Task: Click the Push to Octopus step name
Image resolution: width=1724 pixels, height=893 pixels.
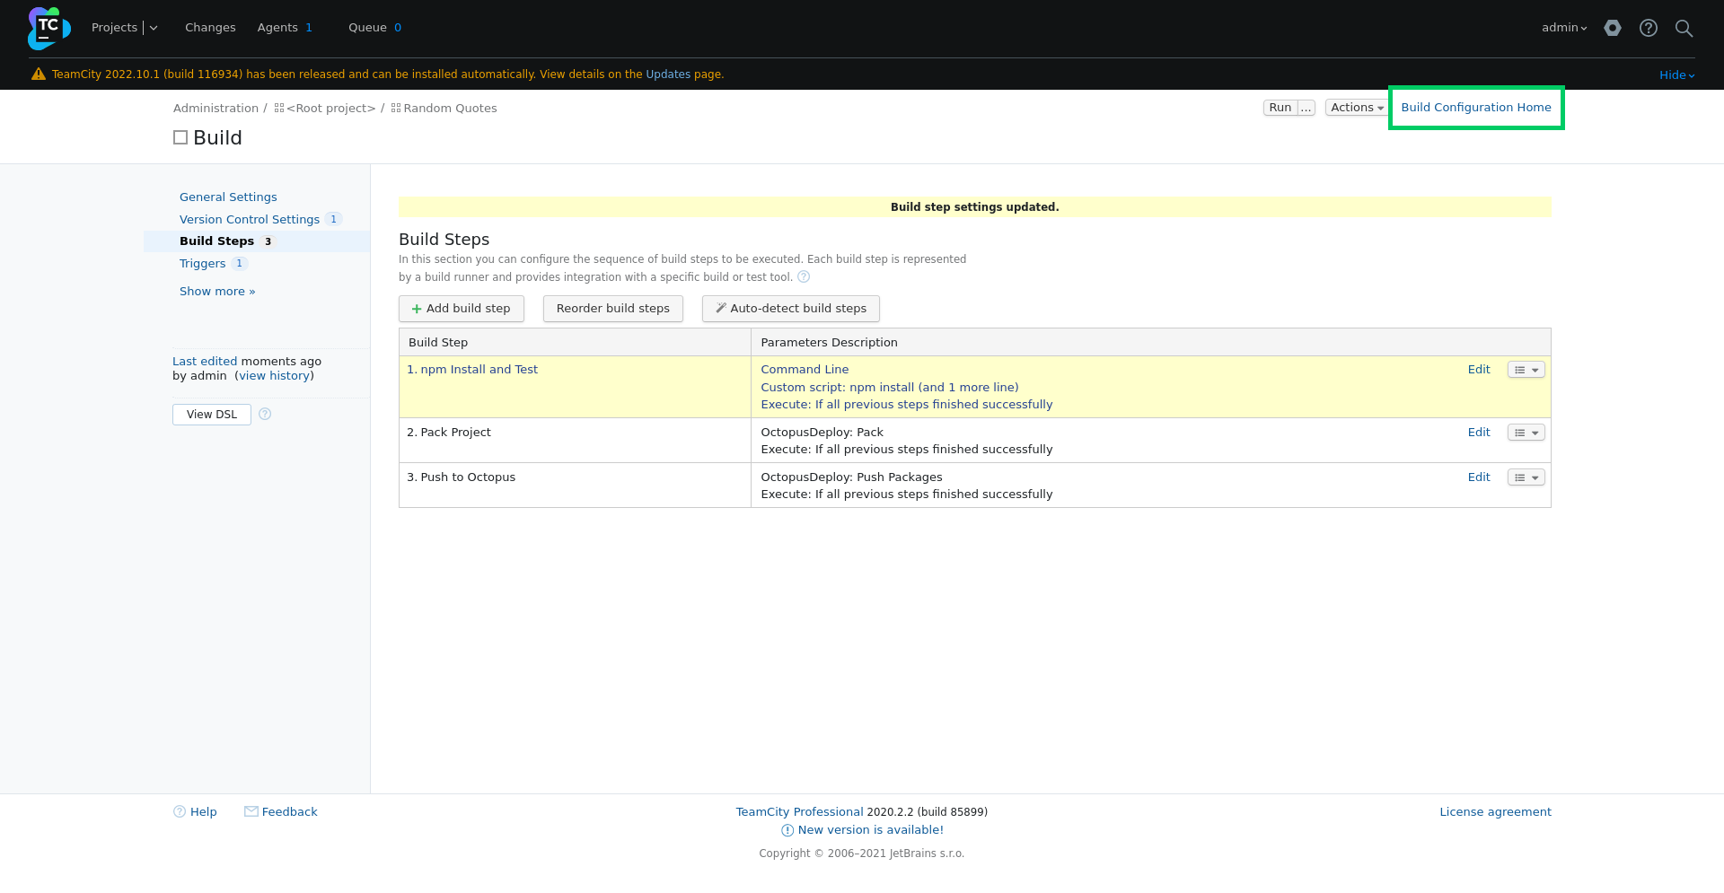Action: 468,477
